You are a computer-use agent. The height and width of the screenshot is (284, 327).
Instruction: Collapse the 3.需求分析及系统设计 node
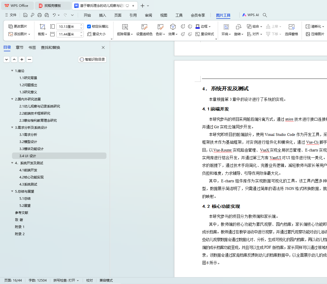pos(12,127)
